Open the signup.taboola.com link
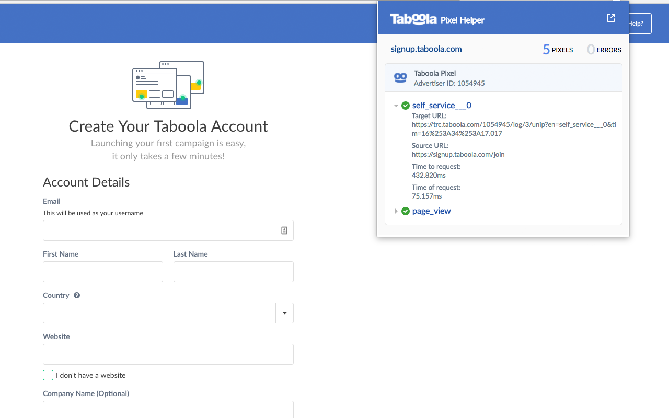This screenshot has height=418, width=669. coord(426,49)
